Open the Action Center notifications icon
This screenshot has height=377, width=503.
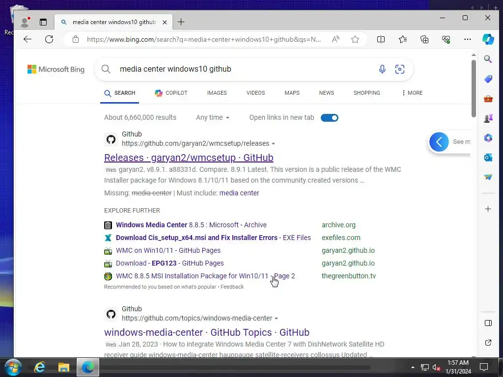click(483, 367)
